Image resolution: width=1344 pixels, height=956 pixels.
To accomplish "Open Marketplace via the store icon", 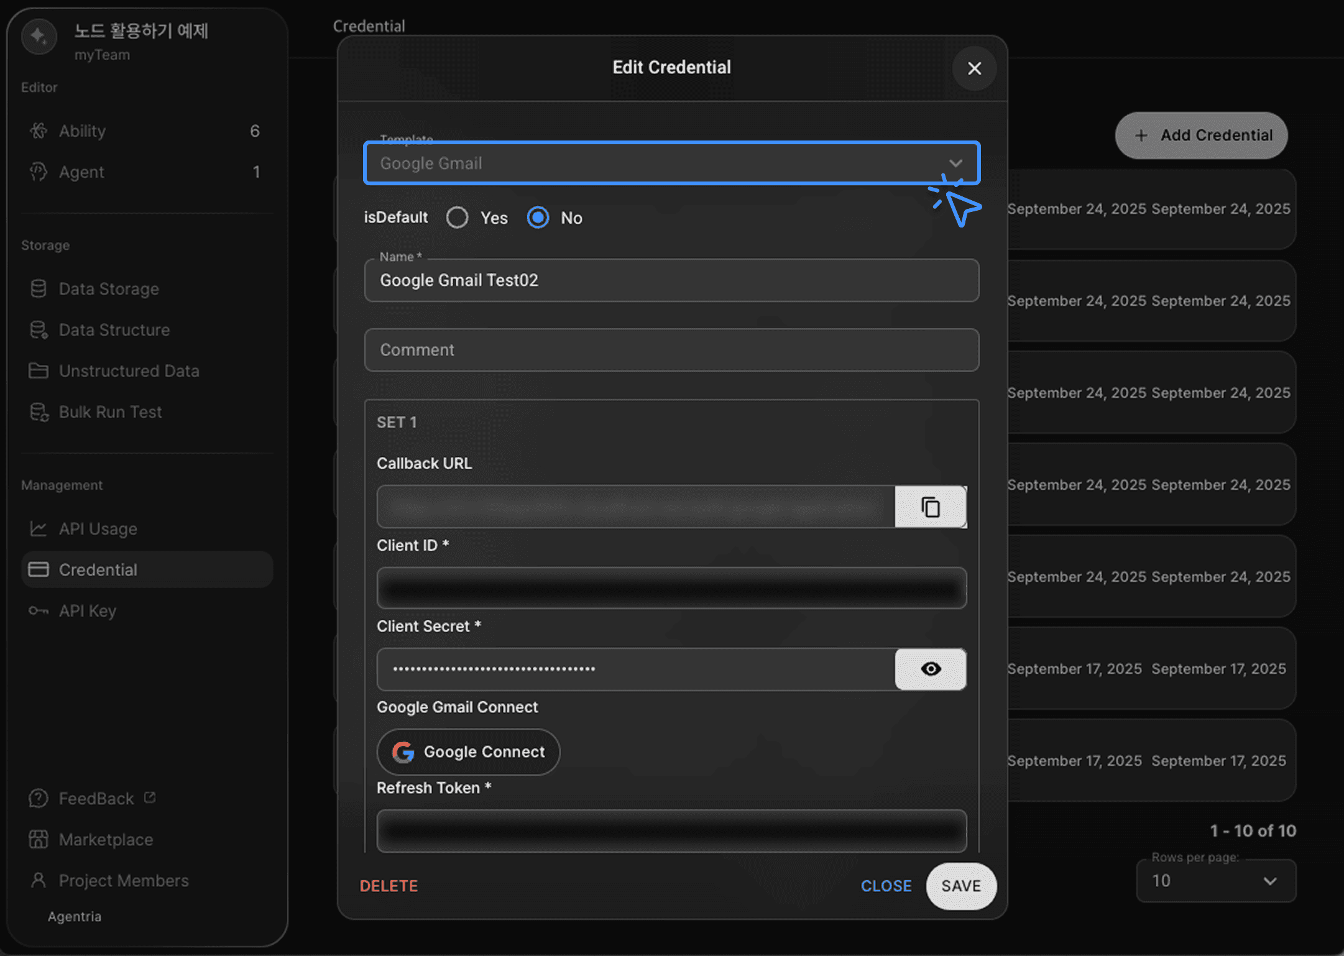I will click(x=39, y=840).
